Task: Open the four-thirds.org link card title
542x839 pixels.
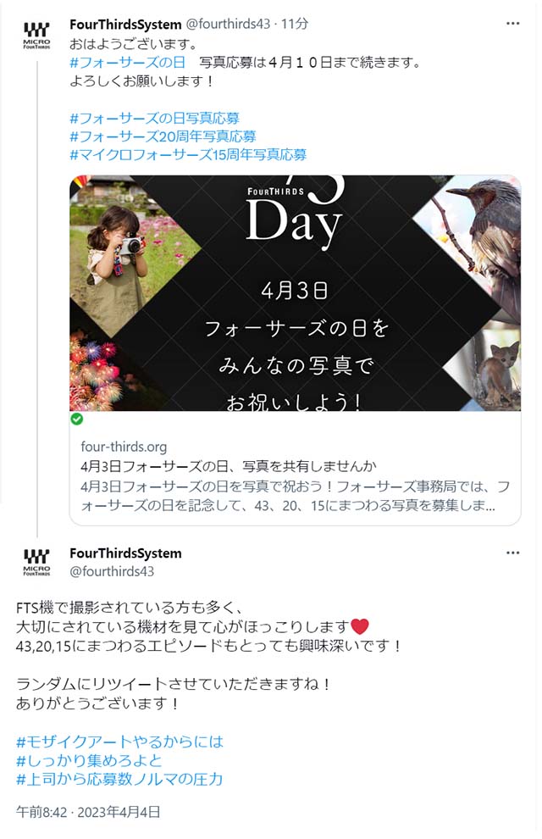Action: coord(229,466)
